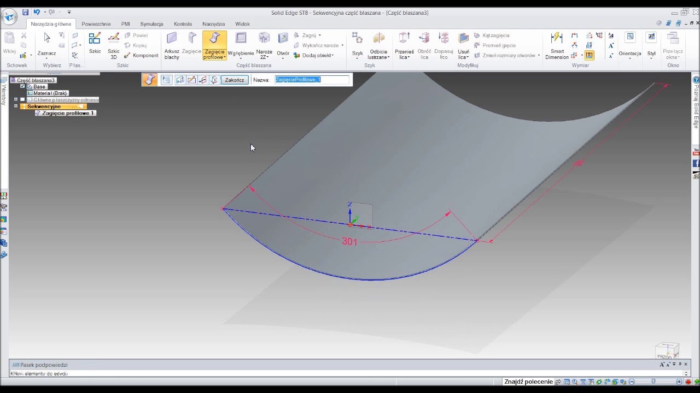Open the Orientacja view tool
700x393 pixels.
630,44
